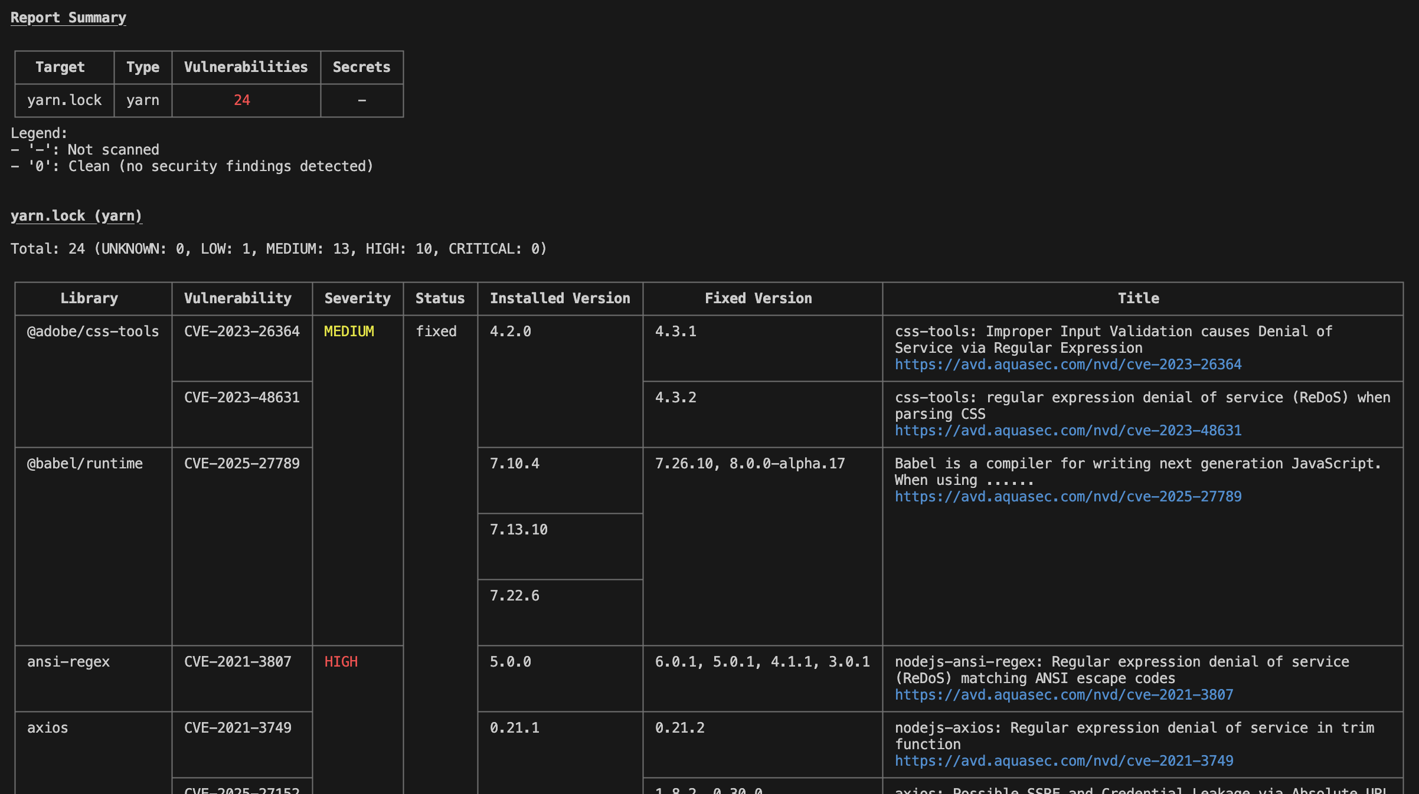Click the Severity column header

358,298
